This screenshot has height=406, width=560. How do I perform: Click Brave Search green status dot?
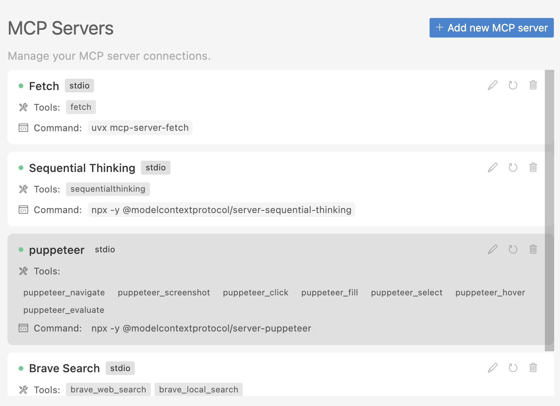pos(21,368)
